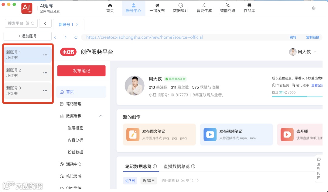The image size is (328, 192).
Task: Open the 遇到问题 help widget
Action: 319,169
